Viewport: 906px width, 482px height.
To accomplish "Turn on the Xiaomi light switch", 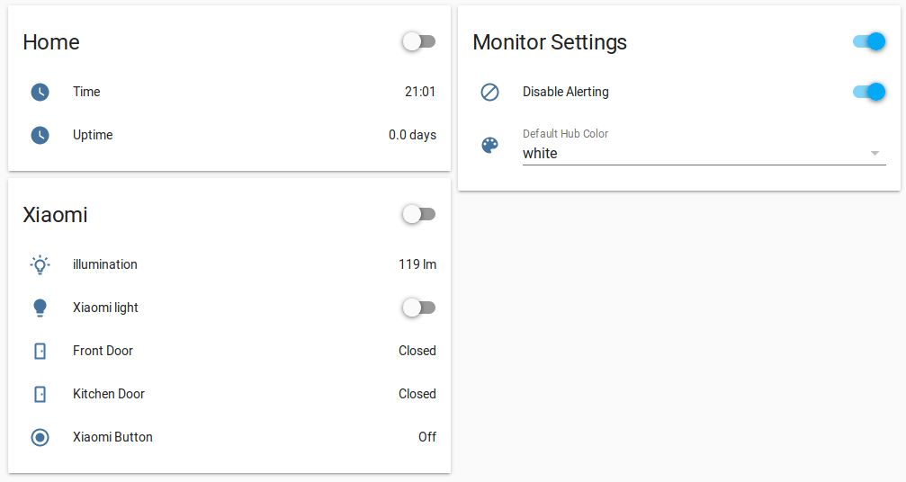I will pos(419,308).
